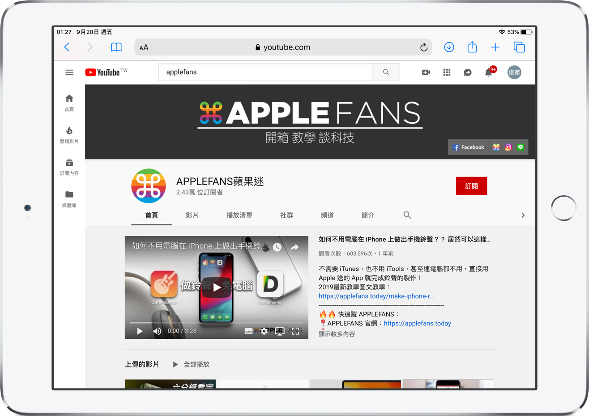Image resolution: width=589 pixels, height=417 pixels.
Task: Click the video progress bar
Action: coord(217,322)
